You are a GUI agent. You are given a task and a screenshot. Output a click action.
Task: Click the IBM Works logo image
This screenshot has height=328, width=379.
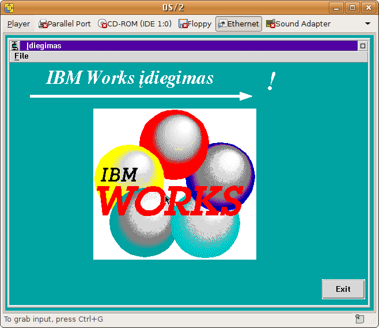175,184
